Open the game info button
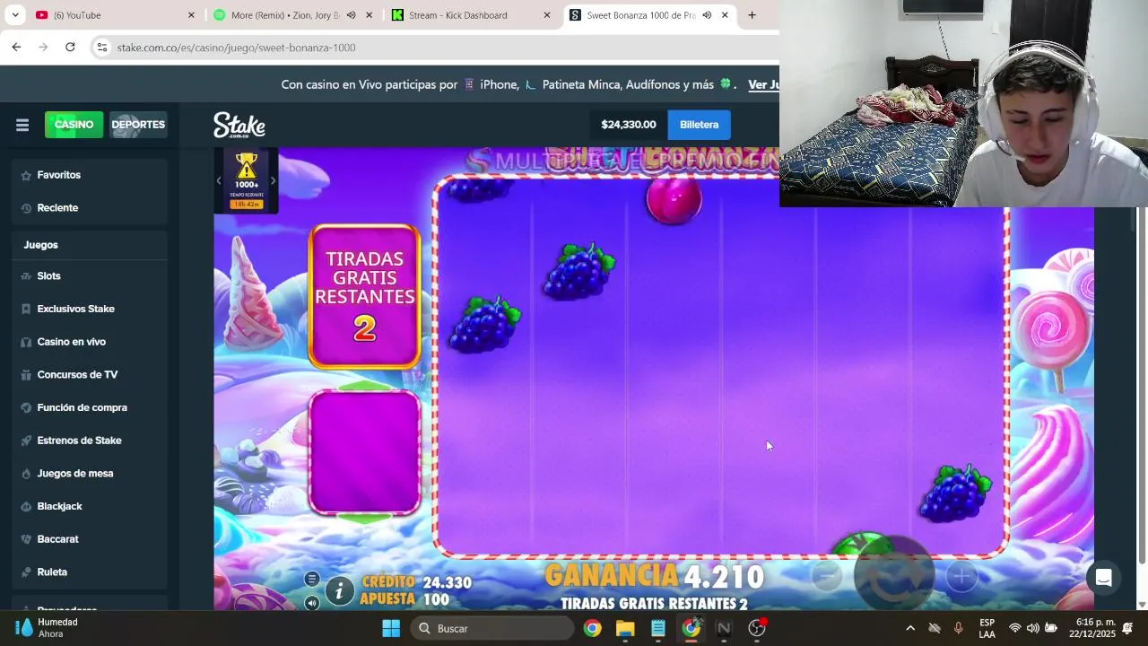The height and width of the screenshot is (646, 1148). 339,589
